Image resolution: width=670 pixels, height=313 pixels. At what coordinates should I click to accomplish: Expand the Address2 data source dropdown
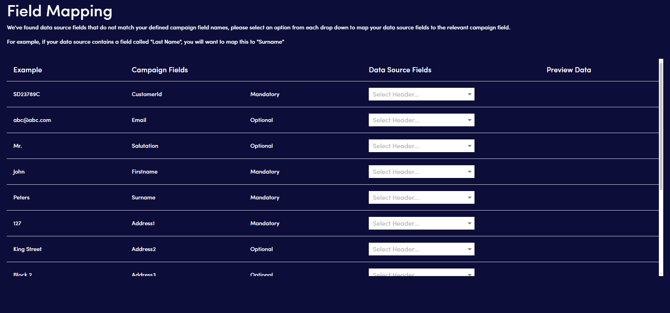(x=421, y=249)
